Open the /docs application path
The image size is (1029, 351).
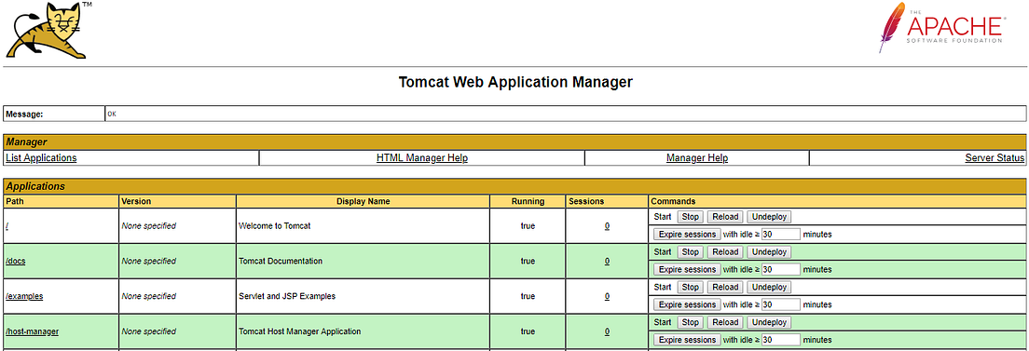(x=15, y=261)
